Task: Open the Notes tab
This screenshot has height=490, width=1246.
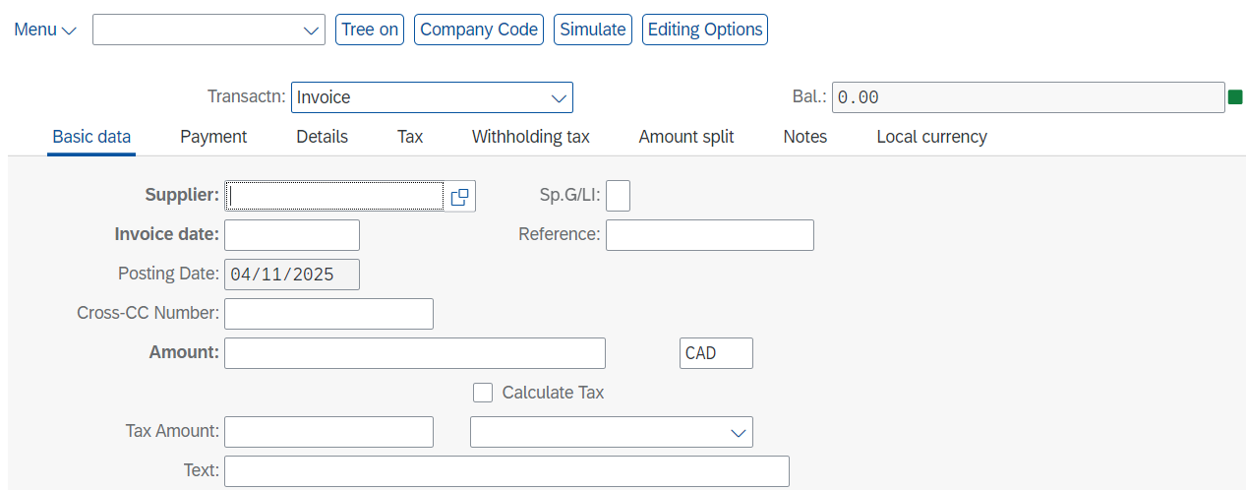Action: (x=805, y=137)
